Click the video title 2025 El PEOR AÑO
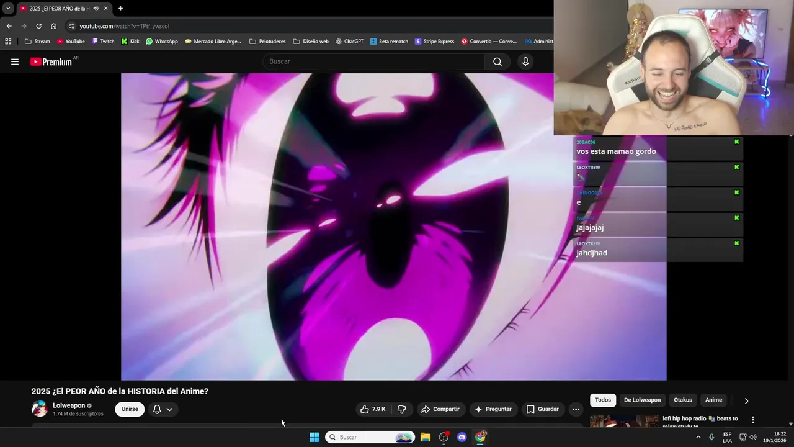Screen dimensions: 794x447 tap(120, 391)
